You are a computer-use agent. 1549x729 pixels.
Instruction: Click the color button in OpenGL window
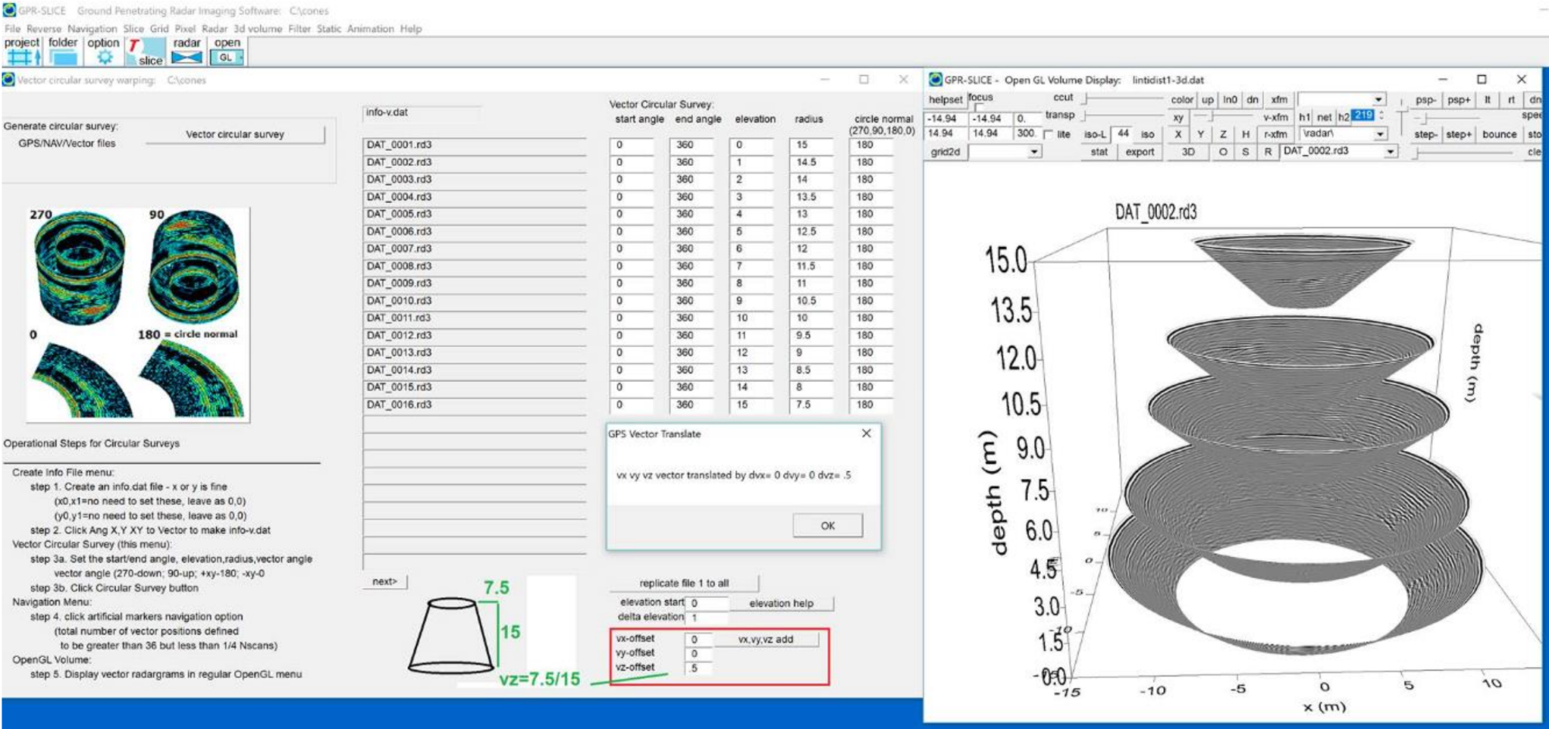(1181, 99)
